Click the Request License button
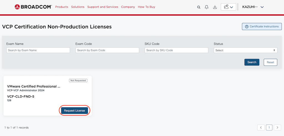The height and width of the screenshot is (136, 284). click(x=74, y=111)
